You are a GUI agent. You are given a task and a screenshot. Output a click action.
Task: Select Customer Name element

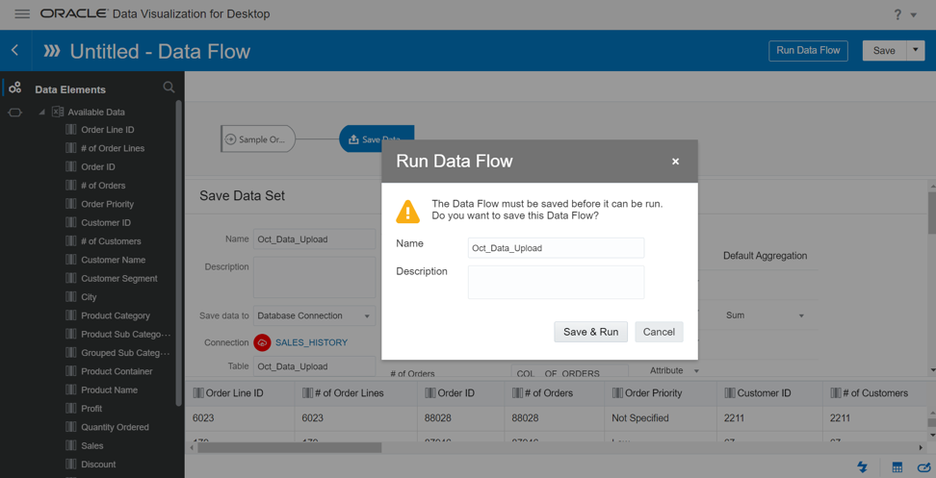(x=114, y=260)
